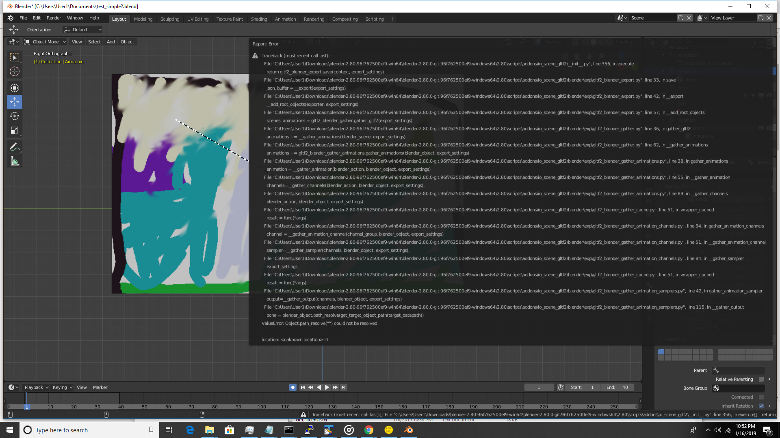
Task: Open the Playback dropdown menu
Action: (x=36, y=387)
